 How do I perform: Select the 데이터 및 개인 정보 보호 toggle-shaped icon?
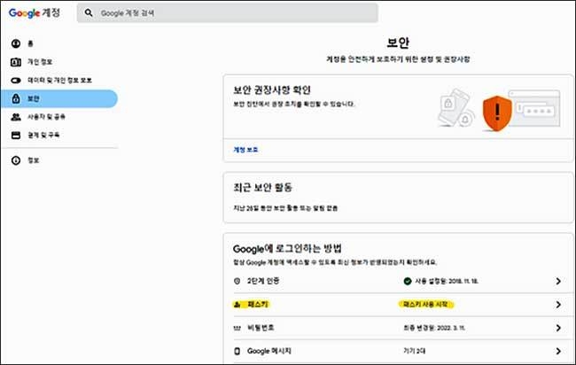[x=16, y=81]
